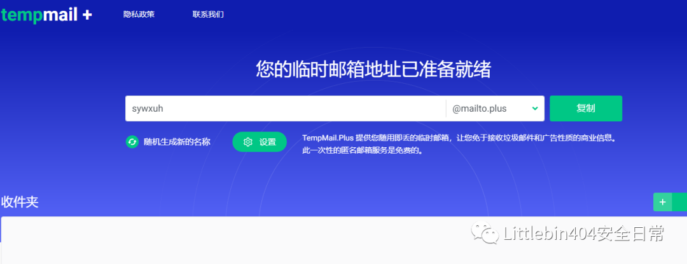The image size is (687, 264).
Task: Focus the sywxuh mailbox name field
Action: click(285, 109)
